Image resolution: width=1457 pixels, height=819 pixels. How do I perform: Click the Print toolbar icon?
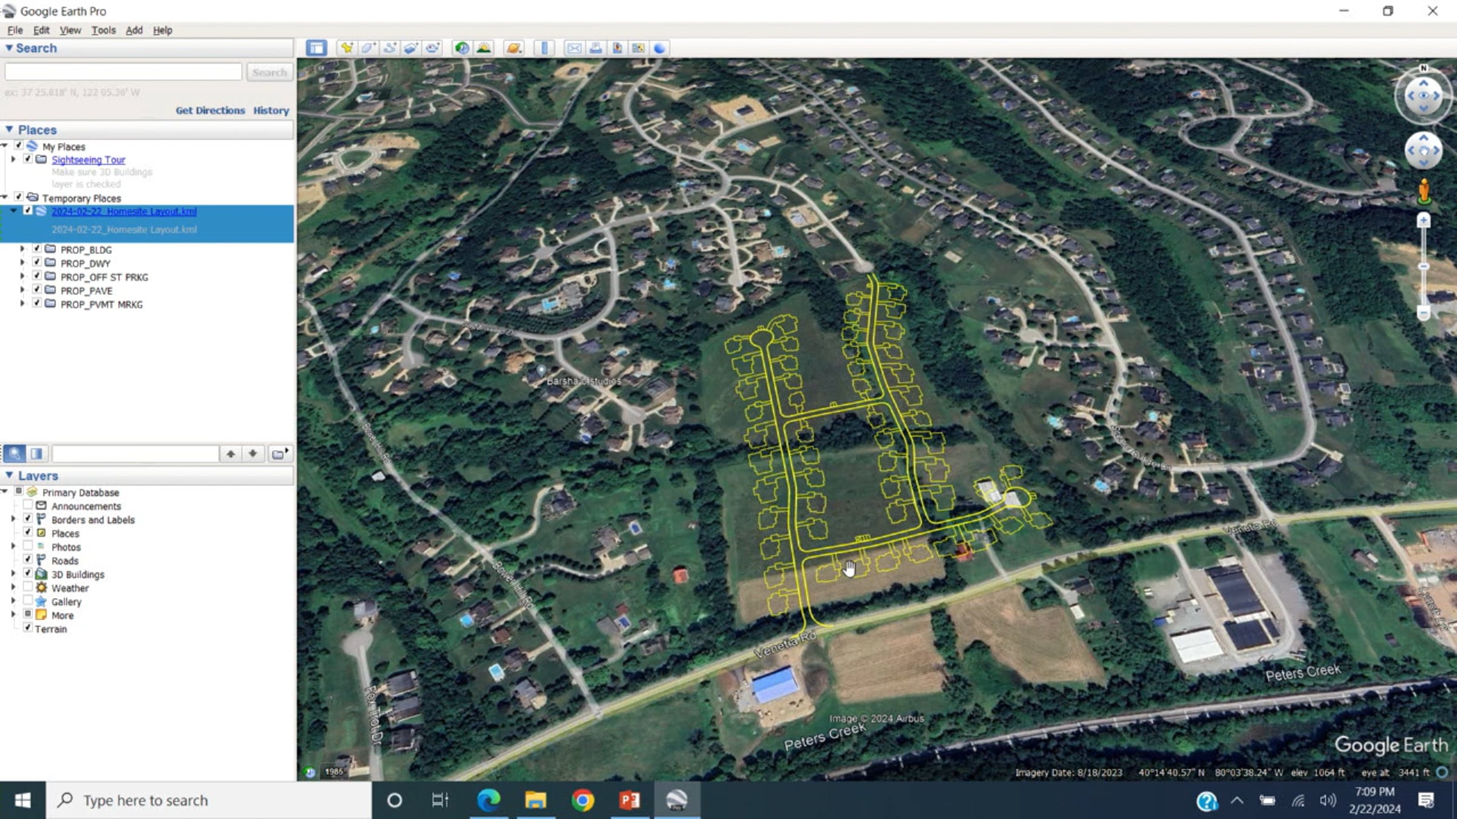pyautogui.click(x=596, y=48)
